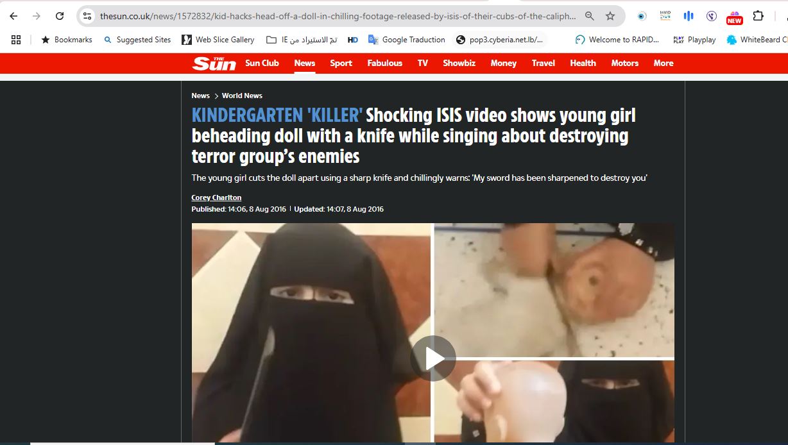The width and height of the screenshot is (788, 445).
Task: Open the zoom magnifier icon in address bar
Action: pyautogui.click(x=589, y=16)
